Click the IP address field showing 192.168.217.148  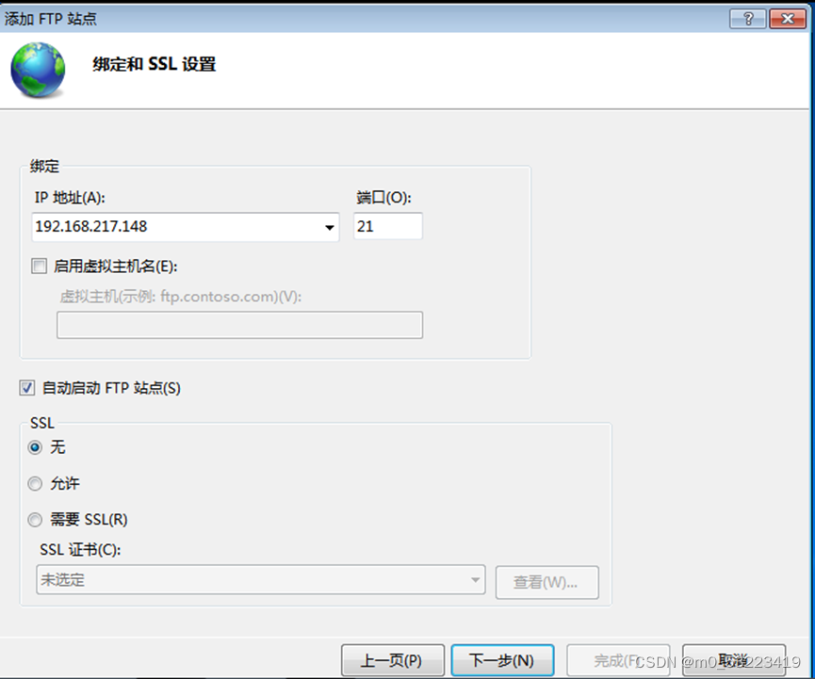185,227
